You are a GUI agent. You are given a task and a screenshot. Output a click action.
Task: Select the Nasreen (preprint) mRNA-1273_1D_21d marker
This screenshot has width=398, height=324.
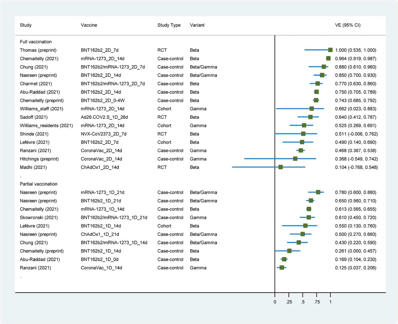click(318, 192)
